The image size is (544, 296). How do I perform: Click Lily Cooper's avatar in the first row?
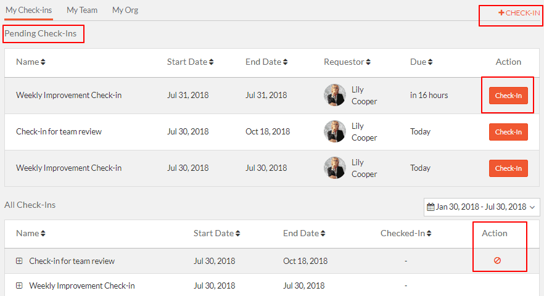335,95
